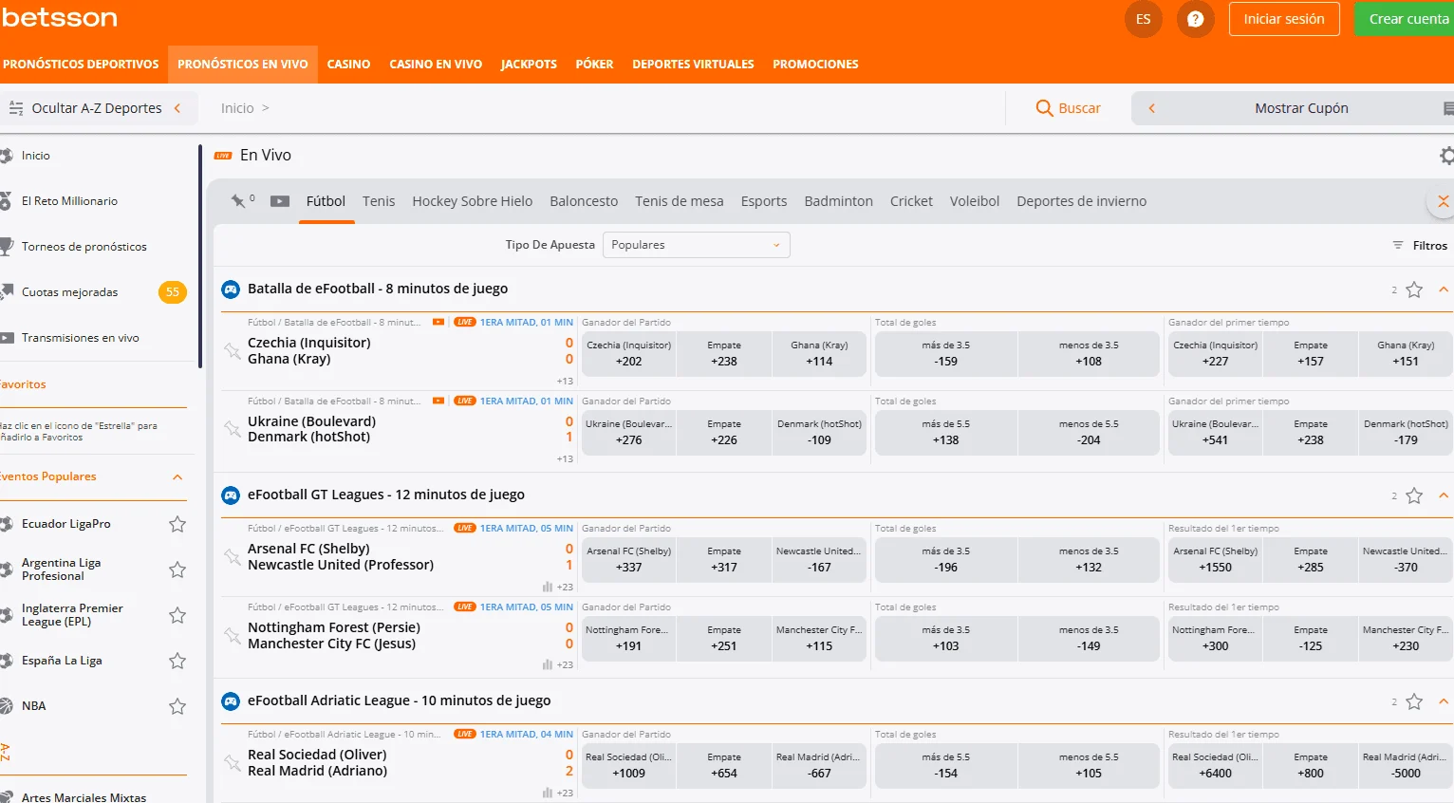The width and height of the screenshot is (1454, 803).
Task: Pin the Nottingham Forest vs Manchester City match
Action: click(x=232, y=635)
